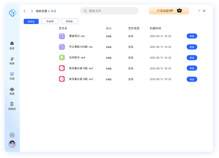Switch to the 已存证 tab

[x=69, y=21]
